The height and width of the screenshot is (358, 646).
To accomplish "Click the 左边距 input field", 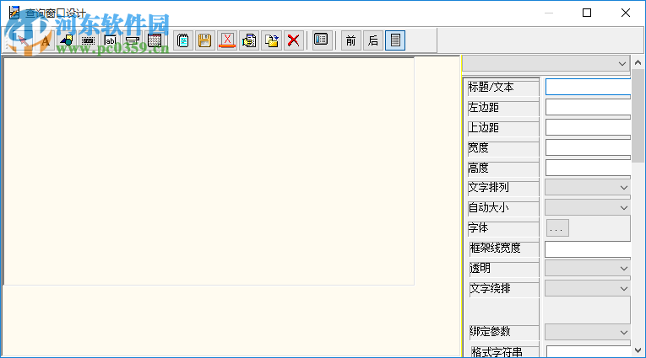I will coord(588,108).
